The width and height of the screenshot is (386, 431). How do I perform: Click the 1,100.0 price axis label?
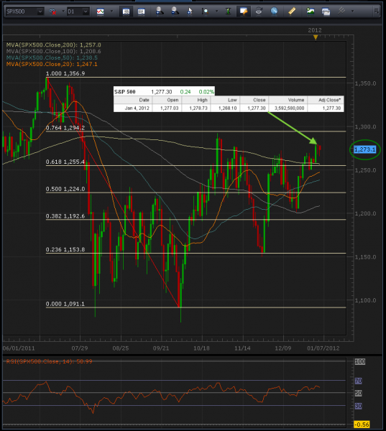click(365, 300)
